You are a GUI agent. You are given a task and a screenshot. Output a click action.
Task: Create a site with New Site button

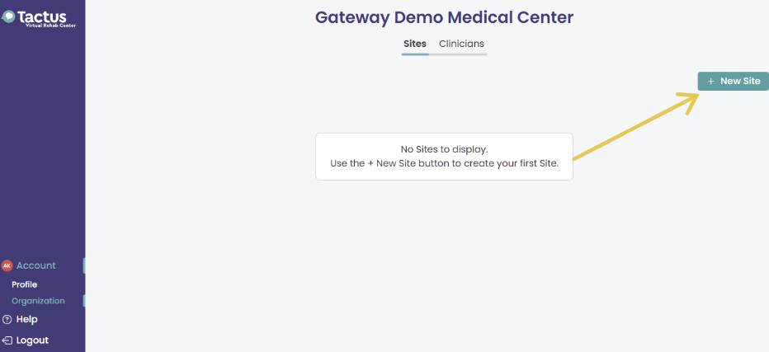tap(734, 82)
